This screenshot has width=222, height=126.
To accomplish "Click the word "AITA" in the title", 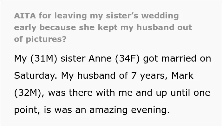I will (x=25, y=16).
